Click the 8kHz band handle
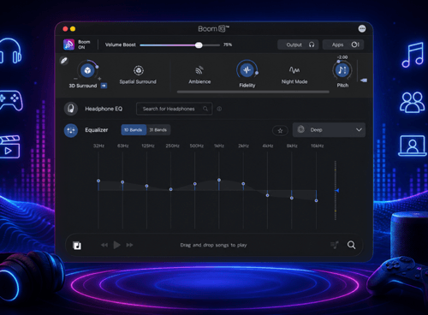Screen dimensions: 428x315 [x=292, y=198]
